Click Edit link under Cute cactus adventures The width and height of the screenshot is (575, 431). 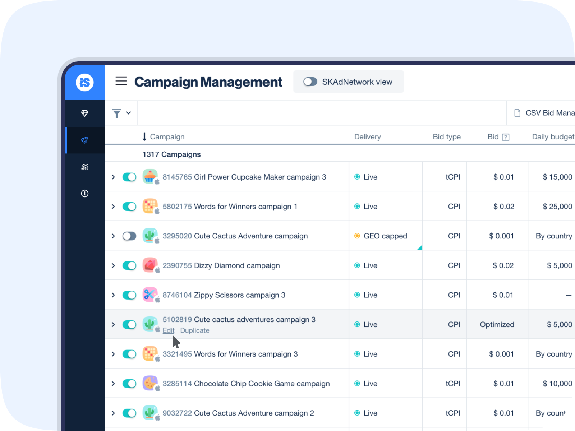168,330
